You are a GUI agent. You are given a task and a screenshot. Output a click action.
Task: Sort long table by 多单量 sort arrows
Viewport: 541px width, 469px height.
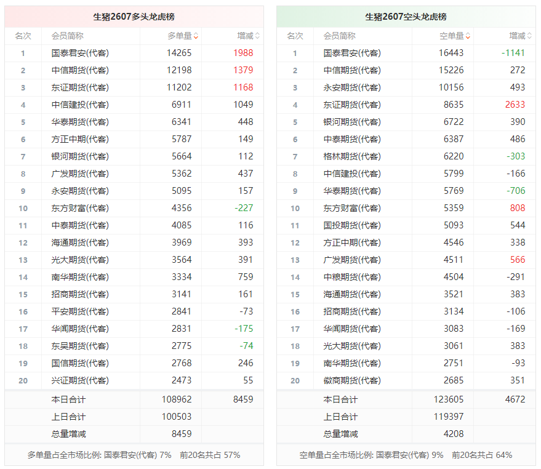click(x=196, y=36)
